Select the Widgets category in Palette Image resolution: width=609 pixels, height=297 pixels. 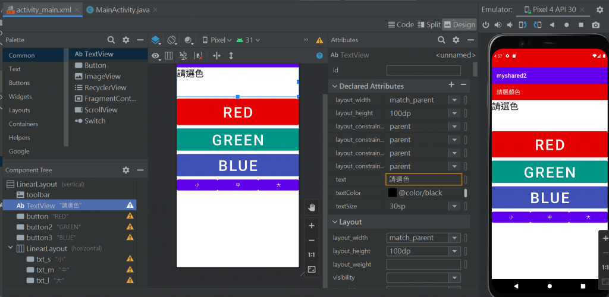pyautogui.click(x=21, y=96)
